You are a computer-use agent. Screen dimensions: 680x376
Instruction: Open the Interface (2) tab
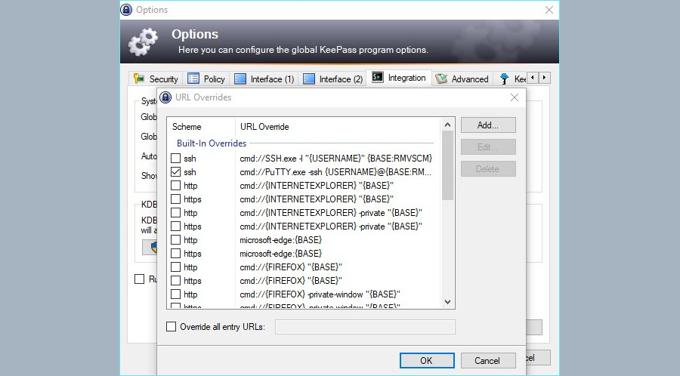coord(333,79)
